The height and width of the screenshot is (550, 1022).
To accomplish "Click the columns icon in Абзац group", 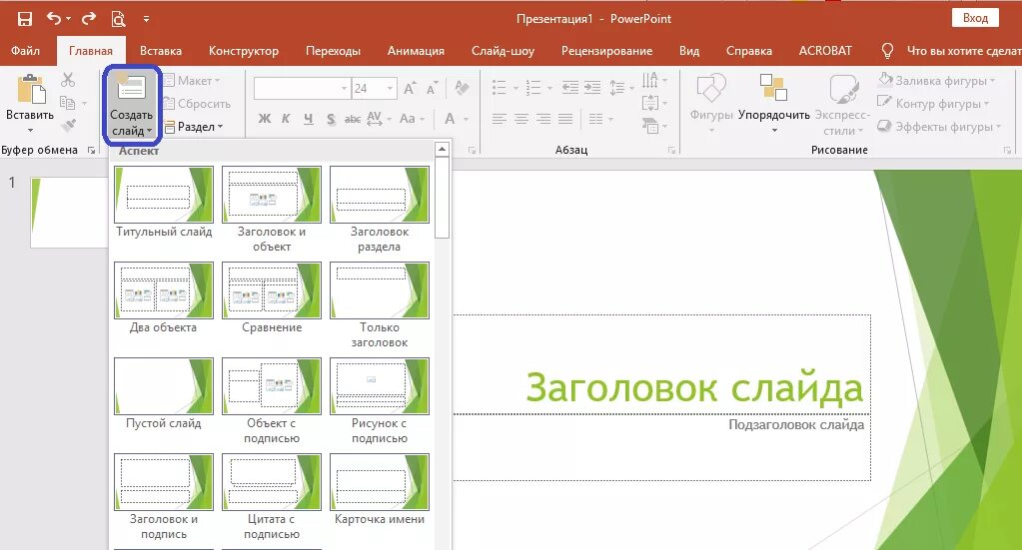I will (596, 119).
